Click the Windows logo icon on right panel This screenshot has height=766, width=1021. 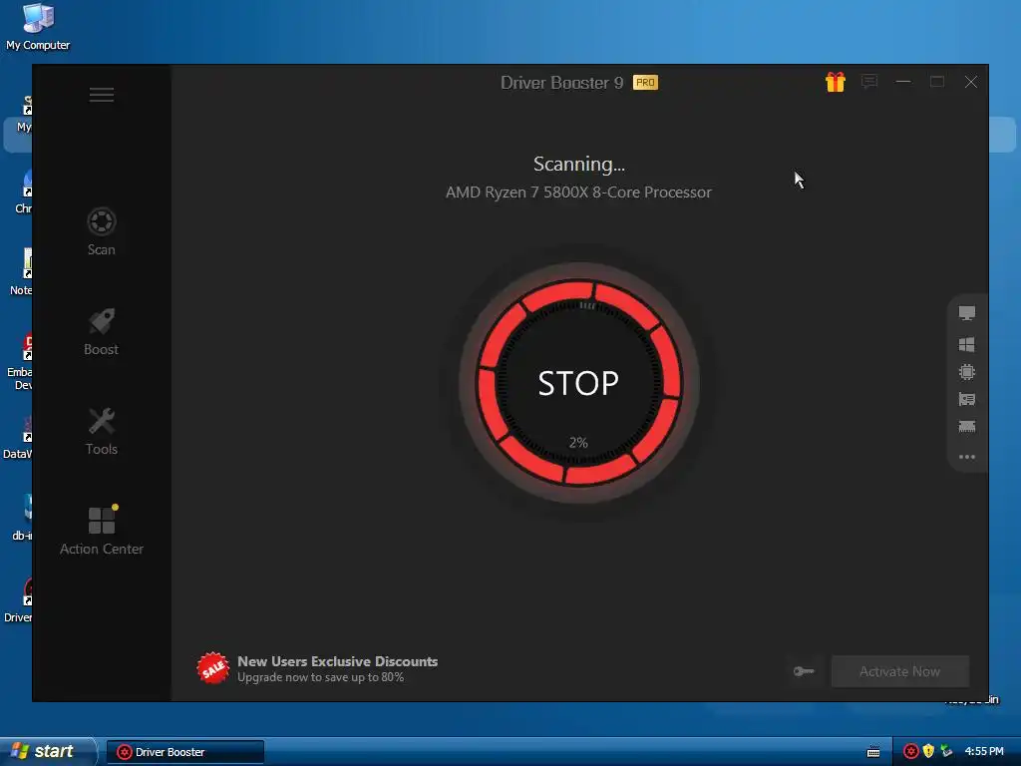pos(967,344)
